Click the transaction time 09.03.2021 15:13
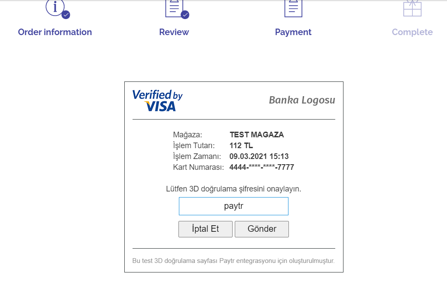The width and height of the screenshot is (447, 295). click(259, 156)
